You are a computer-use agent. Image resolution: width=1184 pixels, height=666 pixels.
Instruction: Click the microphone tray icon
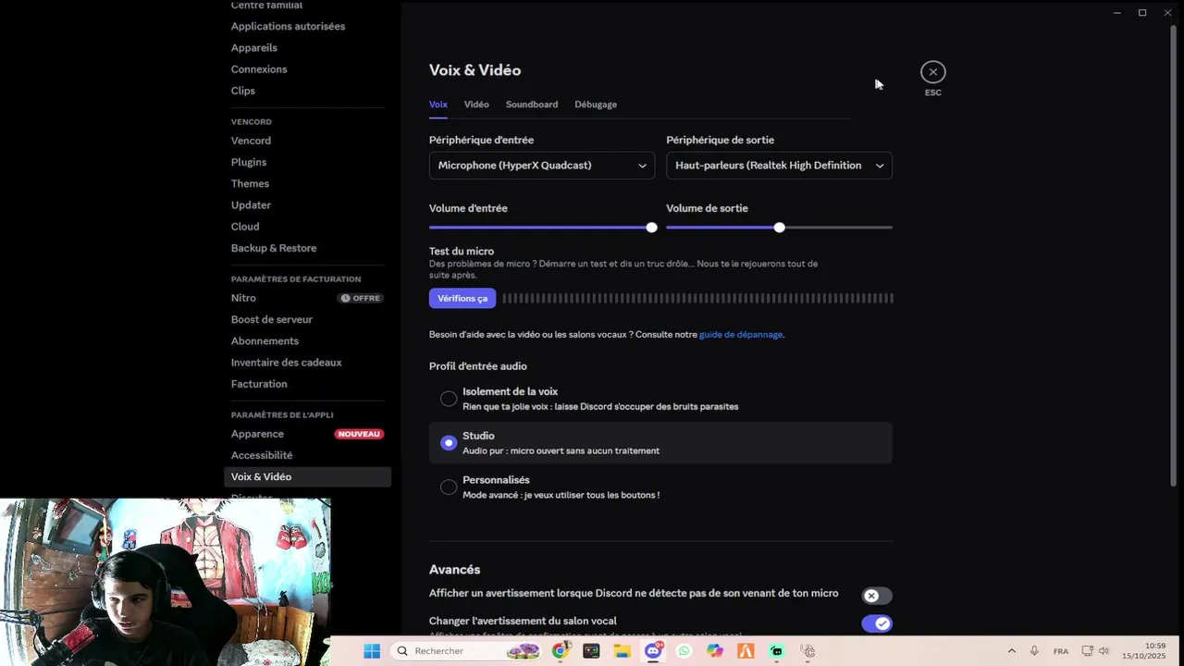coord(1034,651)
